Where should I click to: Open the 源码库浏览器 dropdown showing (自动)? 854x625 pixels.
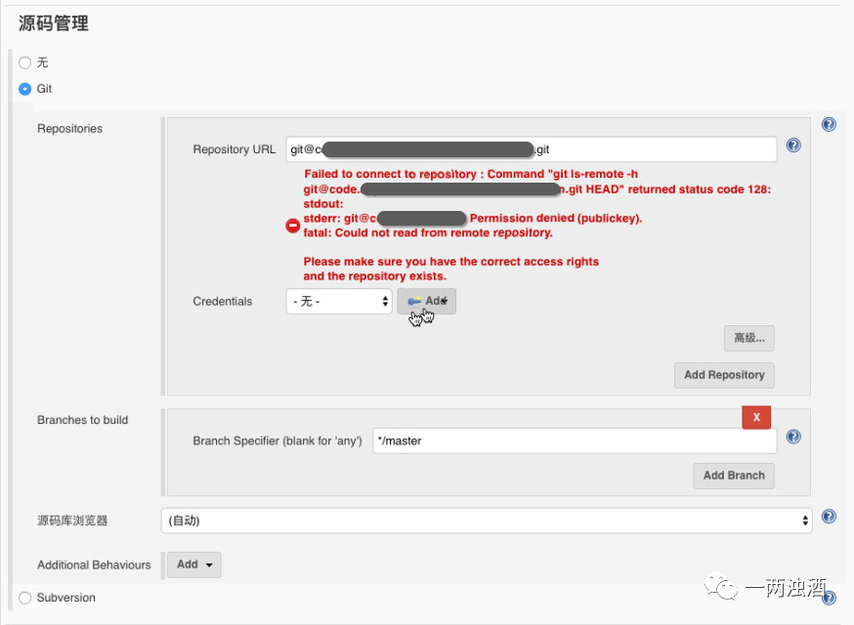coord(487,521)
